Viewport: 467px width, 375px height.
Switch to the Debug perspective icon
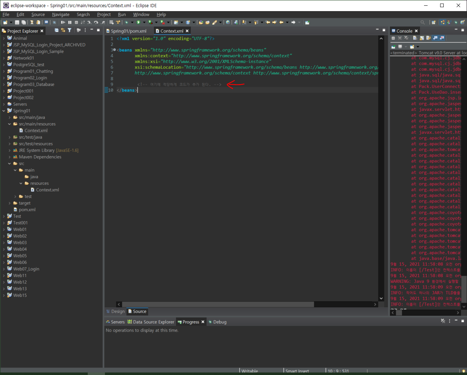click(x=456, y=22)
